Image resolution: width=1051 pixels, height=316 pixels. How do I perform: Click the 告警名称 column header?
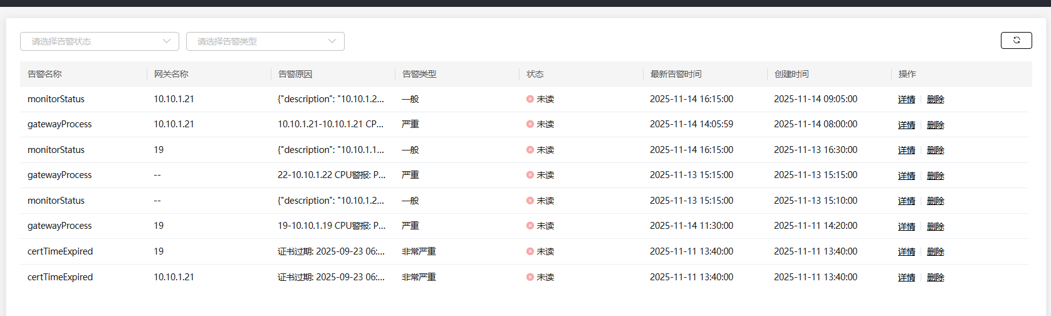pos(44,74)
